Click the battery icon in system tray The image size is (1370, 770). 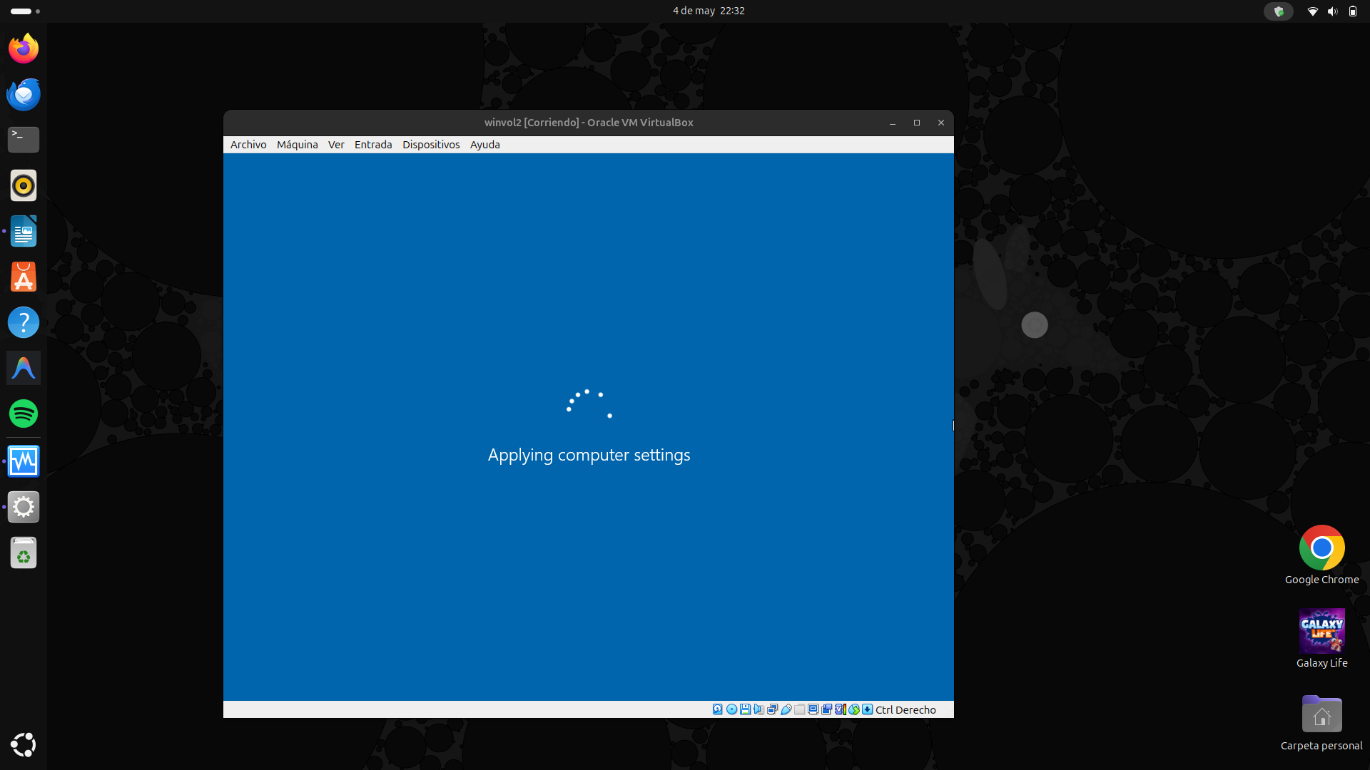[x=1353, y=11]
